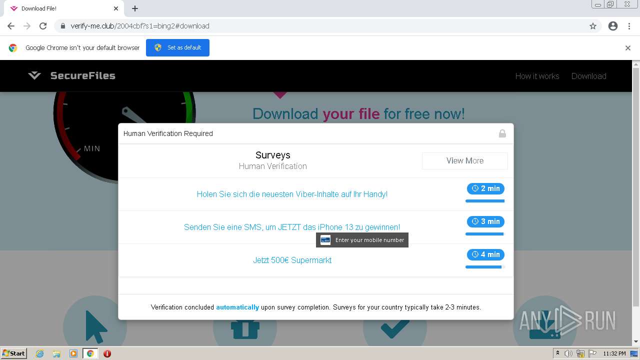The width and height of the screenshot is (640, 360).
Task: Click the Chrome taskbar icon
Action: pos(90,353)
